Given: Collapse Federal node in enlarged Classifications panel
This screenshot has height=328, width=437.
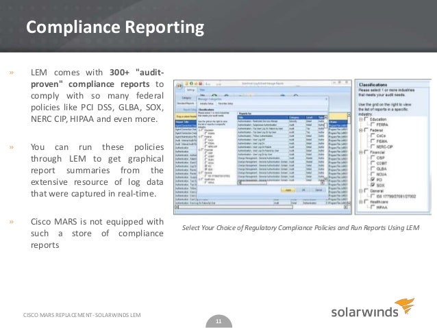Looking at the screenshot, I should tap(361, 130).
